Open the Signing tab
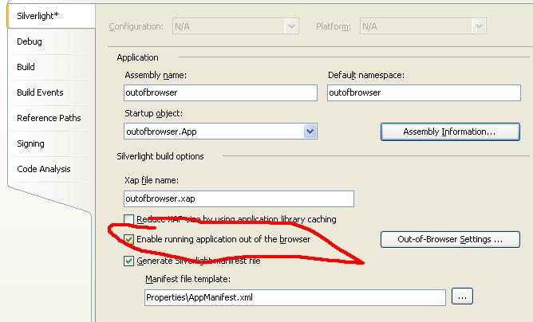533x322 pixels. pos(30,143)
